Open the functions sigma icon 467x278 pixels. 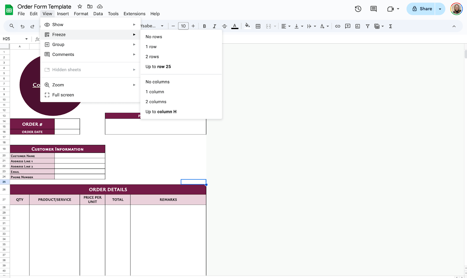point(391,26)
